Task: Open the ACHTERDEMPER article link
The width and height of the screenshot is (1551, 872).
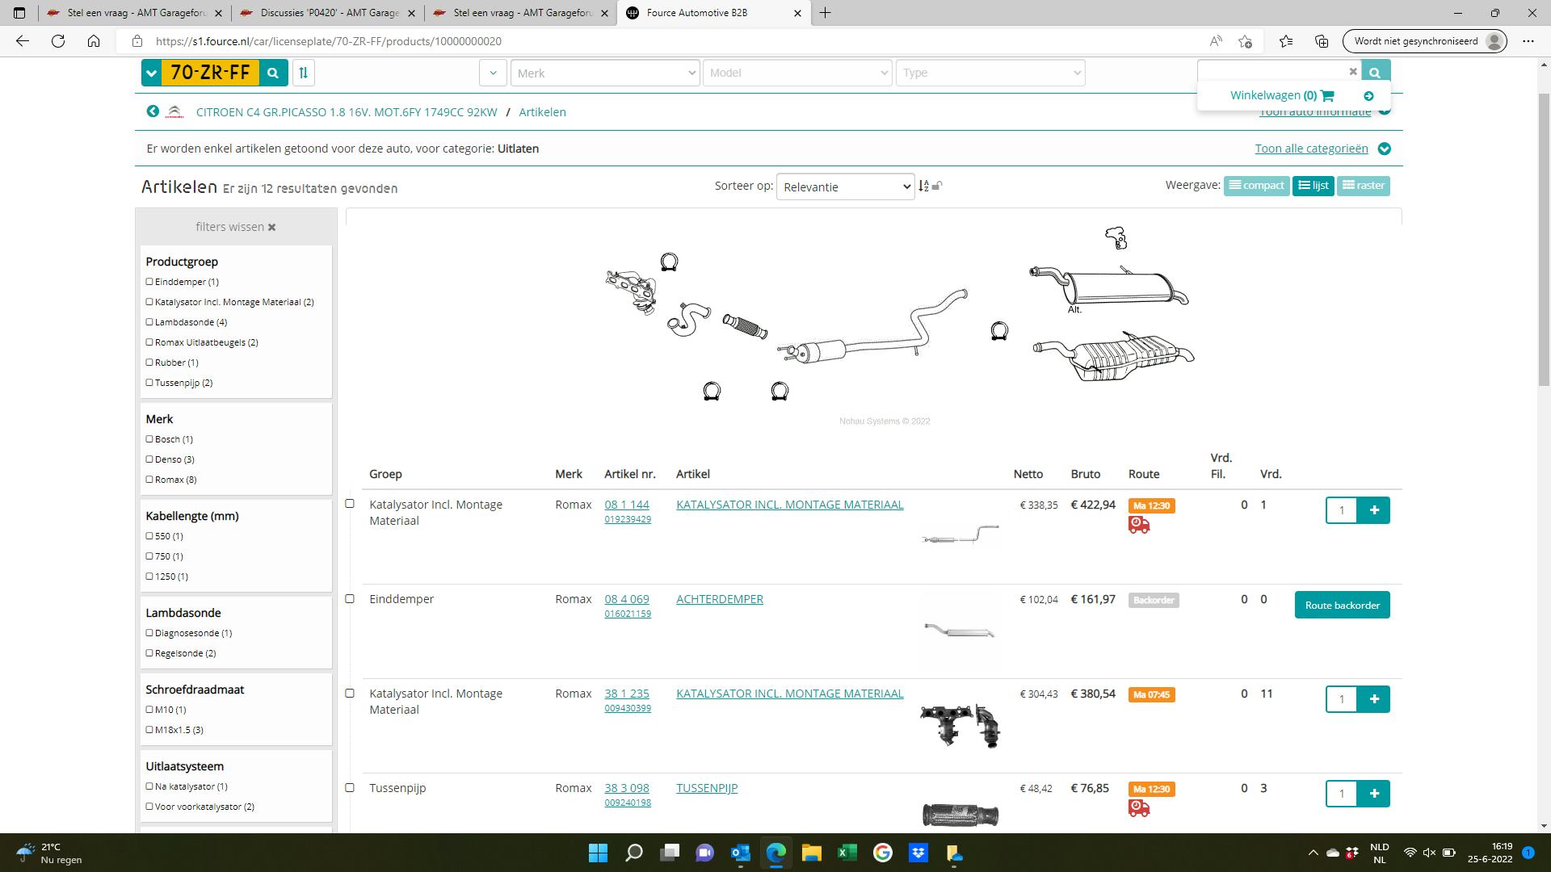Action: [719, 599]
